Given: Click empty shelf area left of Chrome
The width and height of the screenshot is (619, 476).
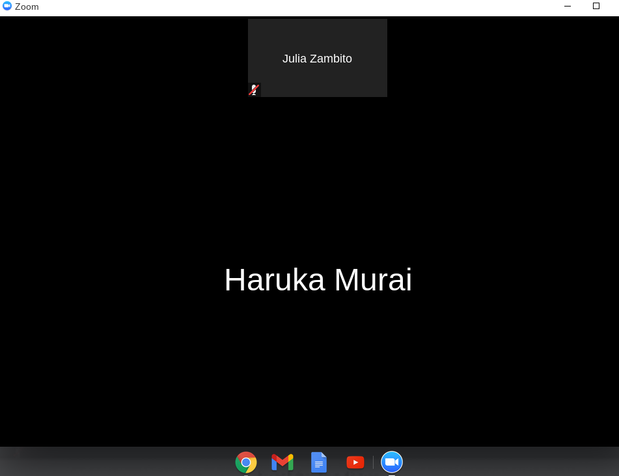Looking at the screenshot, I should click(x=117, y=462).
